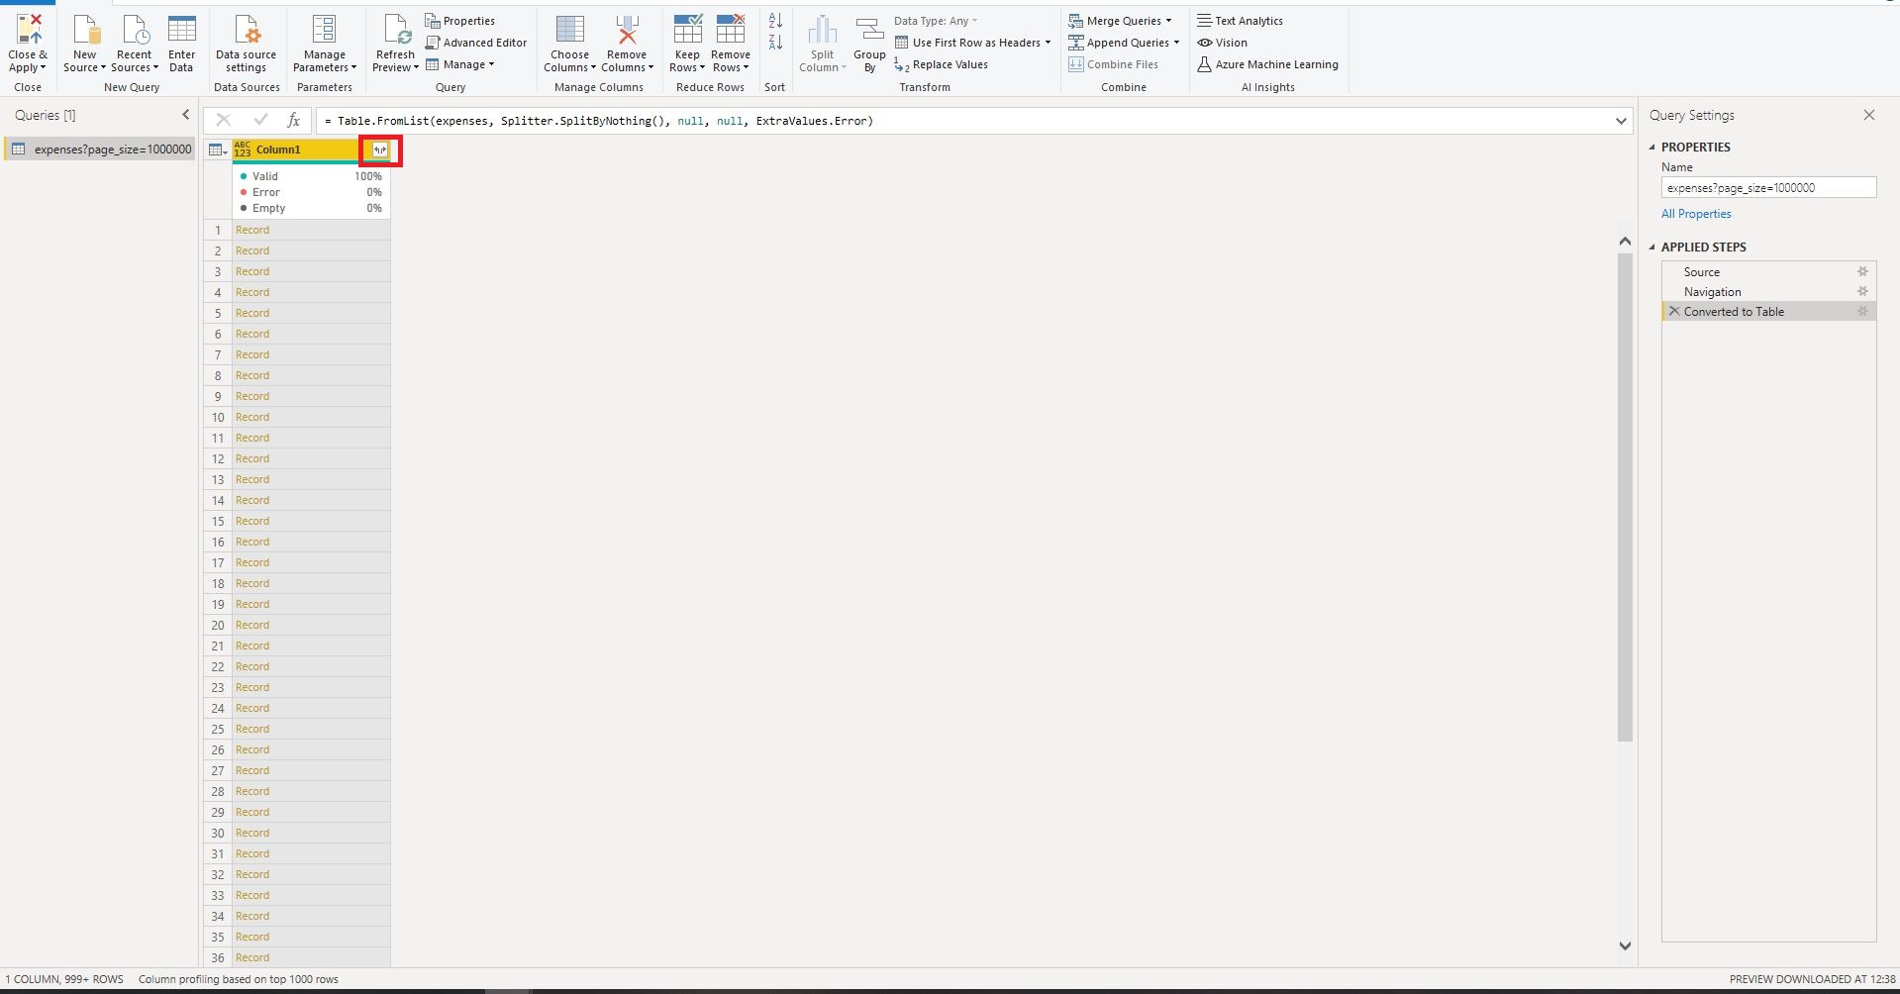Open the Data Type: Any dropdown

[x=935, y=21]
